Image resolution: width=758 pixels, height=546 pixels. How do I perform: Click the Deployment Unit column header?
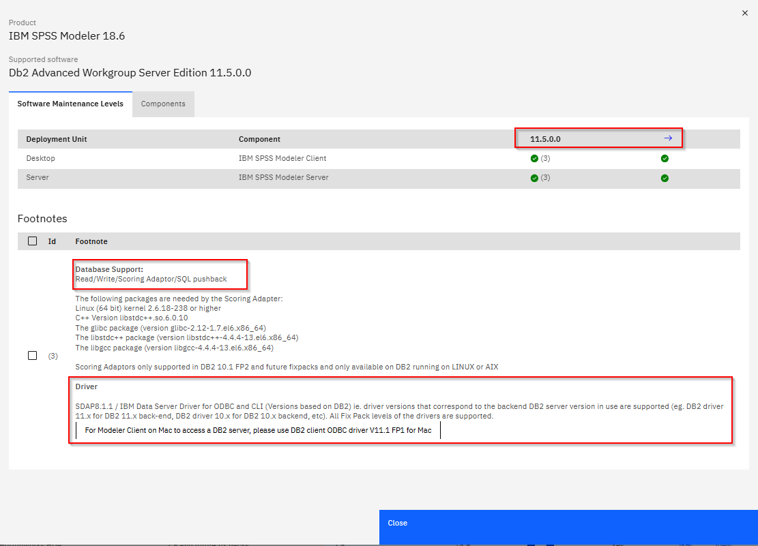point(57,139)
